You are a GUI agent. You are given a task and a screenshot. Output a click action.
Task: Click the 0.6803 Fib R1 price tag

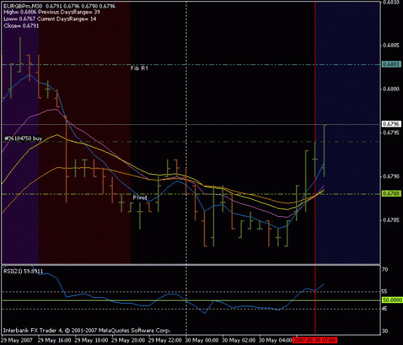(391, 64)
